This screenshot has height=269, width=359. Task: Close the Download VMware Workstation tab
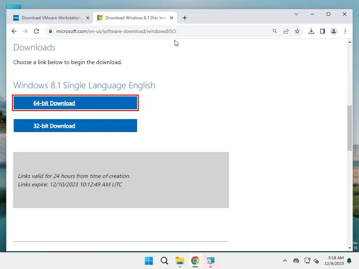[87, 18]
